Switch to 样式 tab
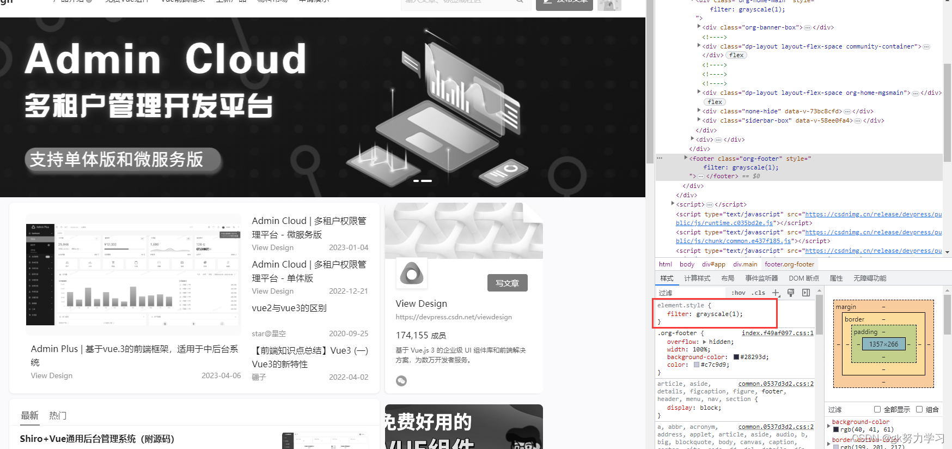Image resolution: width=952 pixels, height=449 pixels. point(667,278)
